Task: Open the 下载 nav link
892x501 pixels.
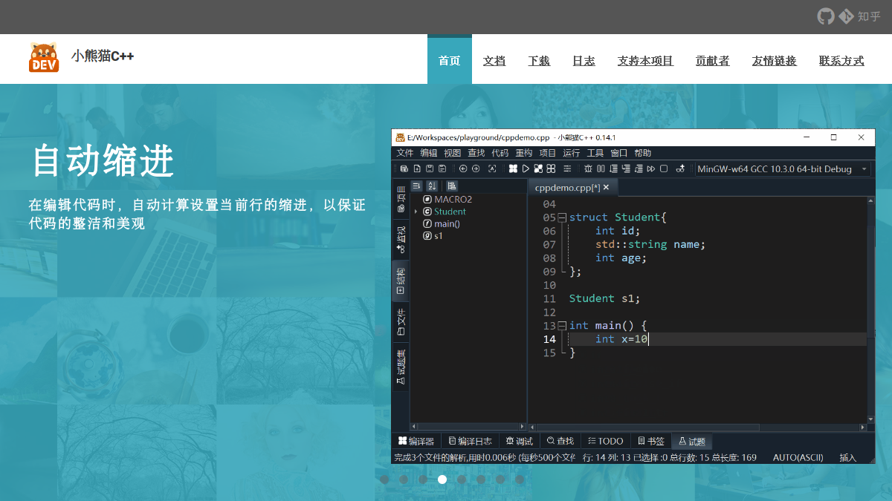Action: 539,61
